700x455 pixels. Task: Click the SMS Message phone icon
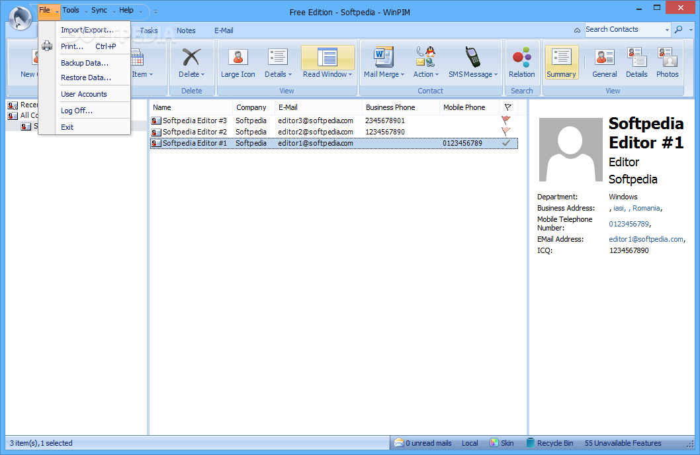tap(473, 57)
